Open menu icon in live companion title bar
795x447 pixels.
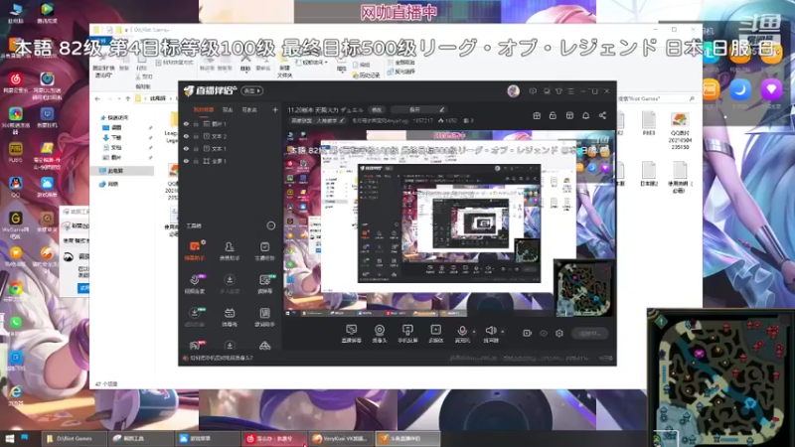click(x=570, y=91)
